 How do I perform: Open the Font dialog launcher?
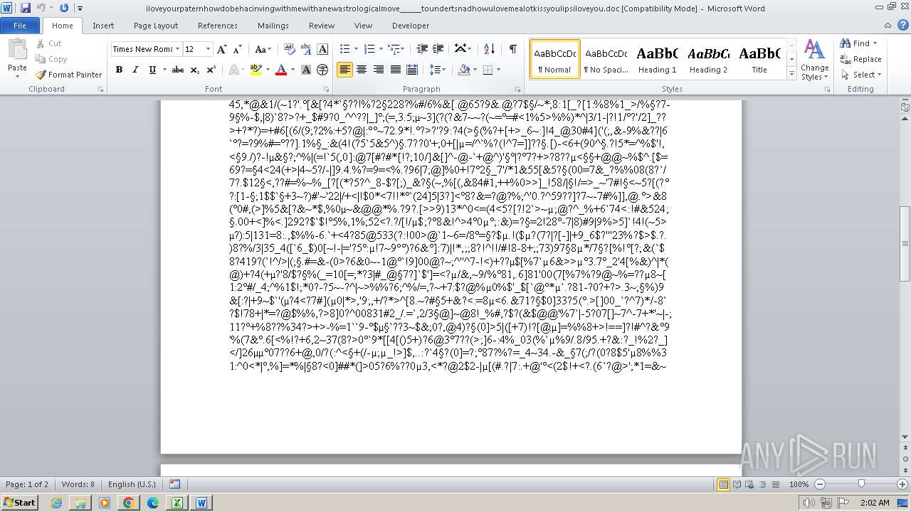[326, 90]
